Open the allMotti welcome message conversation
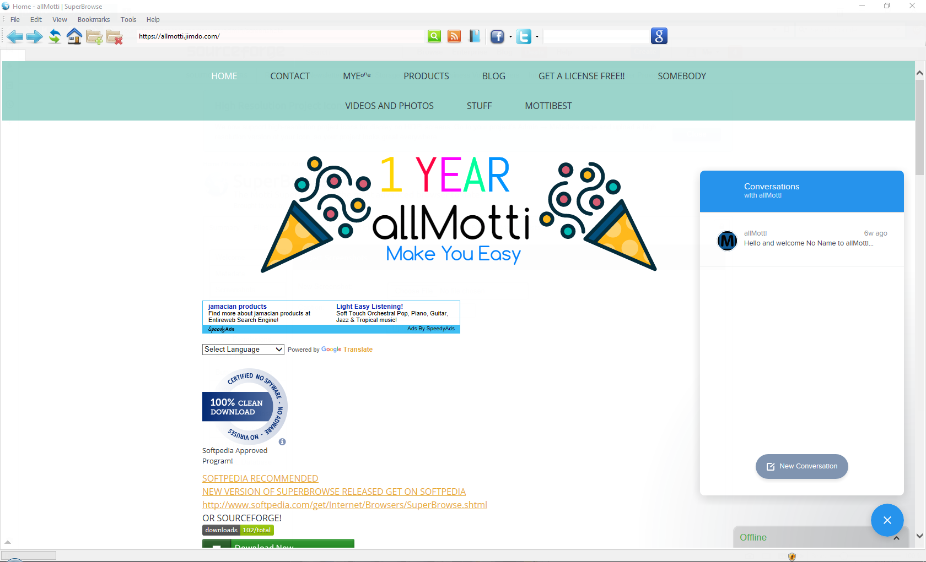This screenshot has width=926, height=562. tap(802, 240)
